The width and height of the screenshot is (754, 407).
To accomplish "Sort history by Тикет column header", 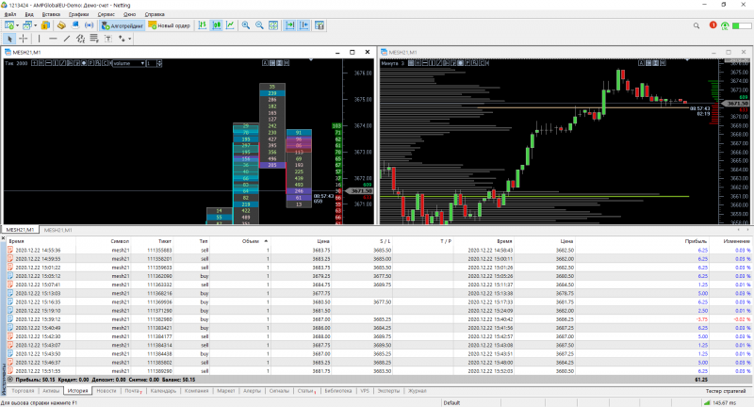I will tap(165, 241).
